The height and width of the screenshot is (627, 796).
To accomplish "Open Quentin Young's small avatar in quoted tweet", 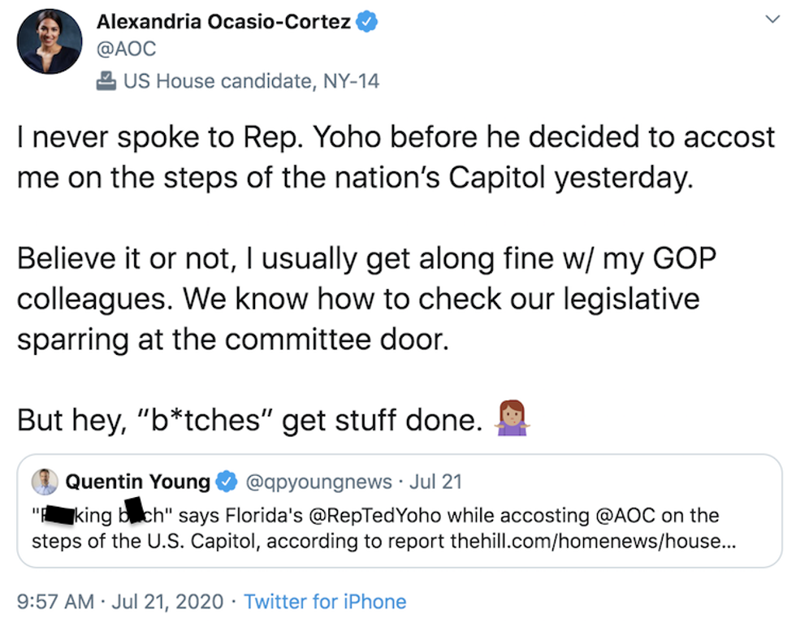I will [45, 482].
